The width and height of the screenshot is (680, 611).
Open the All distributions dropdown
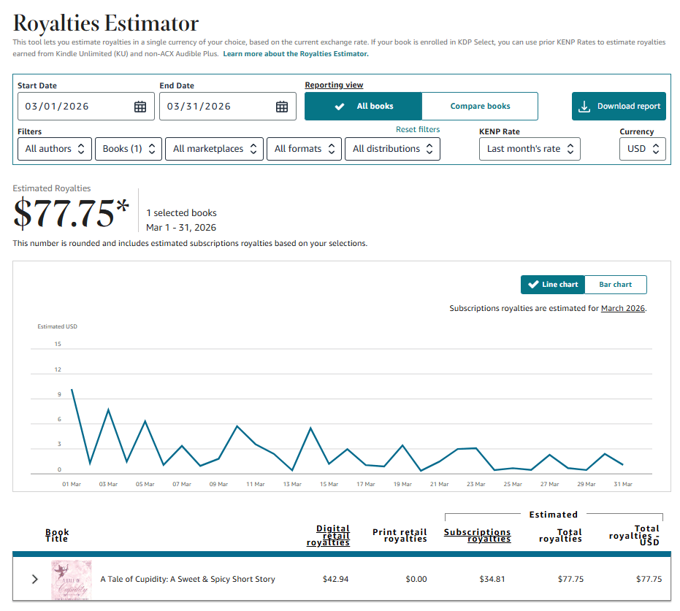pyautogui.click(x=392, y=149)
